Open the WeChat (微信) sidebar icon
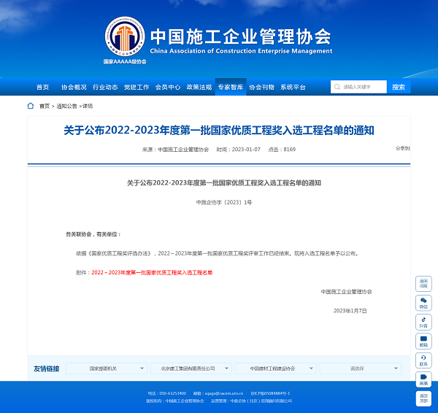The image size is (438, 413). 423,302
